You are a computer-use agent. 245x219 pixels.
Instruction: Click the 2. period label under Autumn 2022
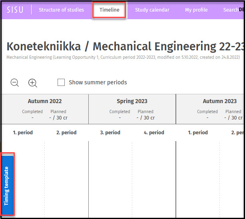66,133
